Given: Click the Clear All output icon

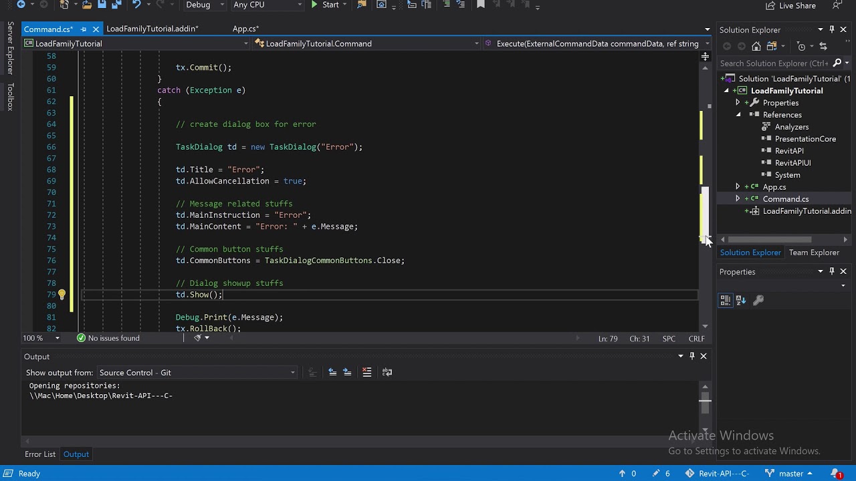Looking at the screenshot, I should [366, 372].
